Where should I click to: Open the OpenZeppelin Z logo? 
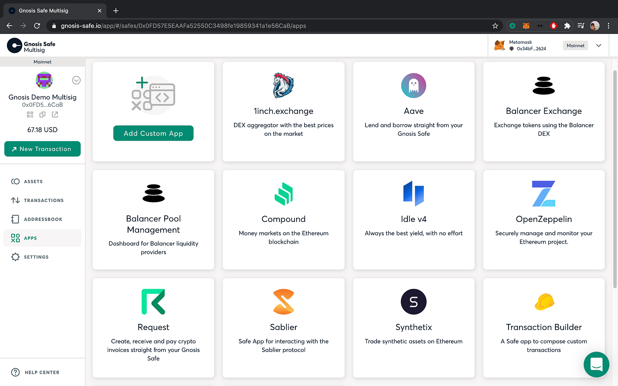544,194
